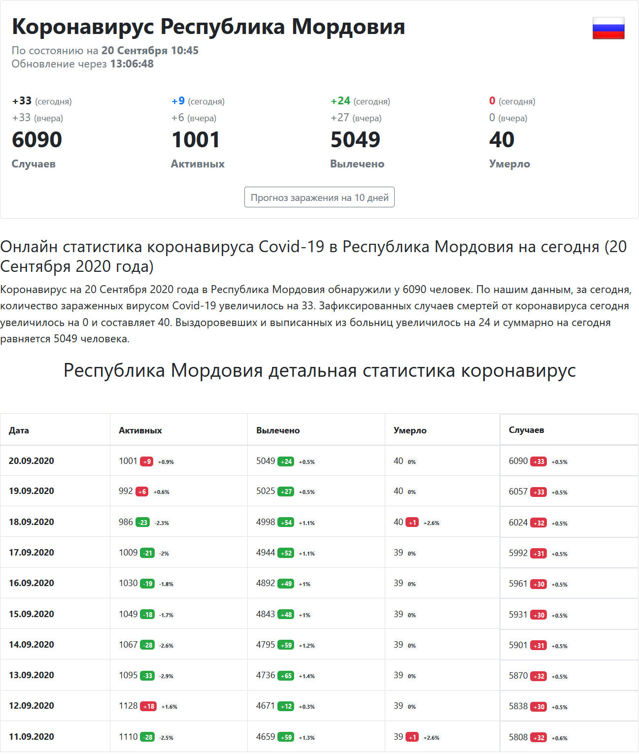Click the green +52 recovered badge

coord(286,553)
